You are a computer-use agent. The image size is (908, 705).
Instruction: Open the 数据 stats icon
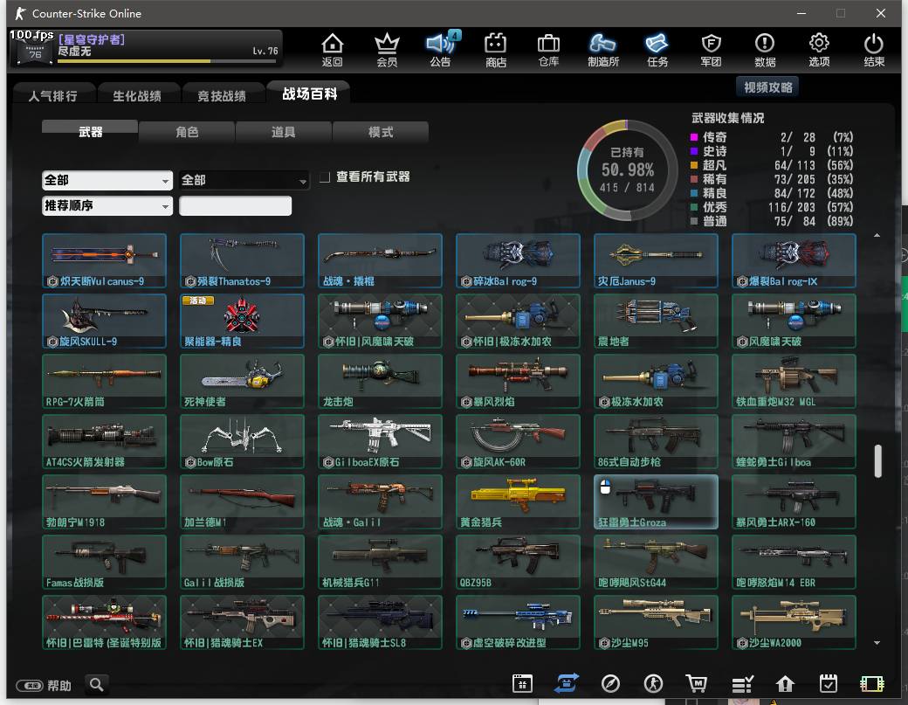pyautogui.click(x=765, y=50)
